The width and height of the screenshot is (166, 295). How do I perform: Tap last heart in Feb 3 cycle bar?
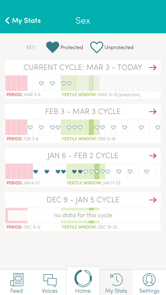click(x=158, y=128)
